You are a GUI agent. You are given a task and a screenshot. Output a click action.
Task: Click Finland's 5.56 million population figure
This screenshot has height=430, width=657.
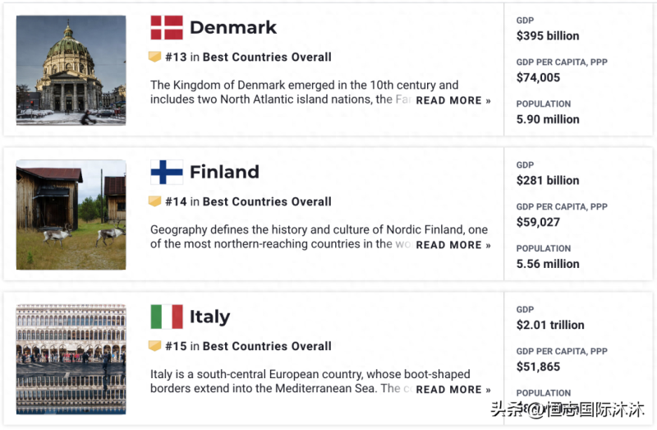548,264
